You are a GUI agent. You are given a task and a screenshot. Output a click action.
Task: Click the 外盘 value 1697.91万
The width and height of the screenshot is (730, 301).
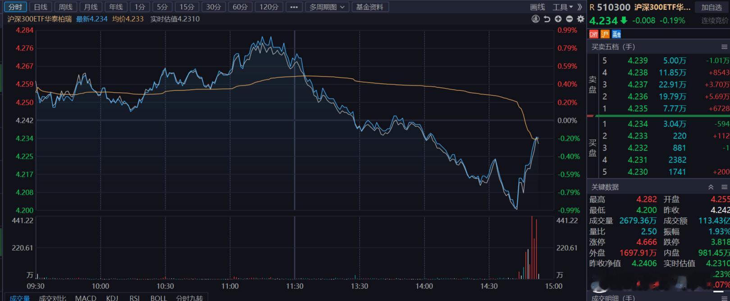(638, 253)
